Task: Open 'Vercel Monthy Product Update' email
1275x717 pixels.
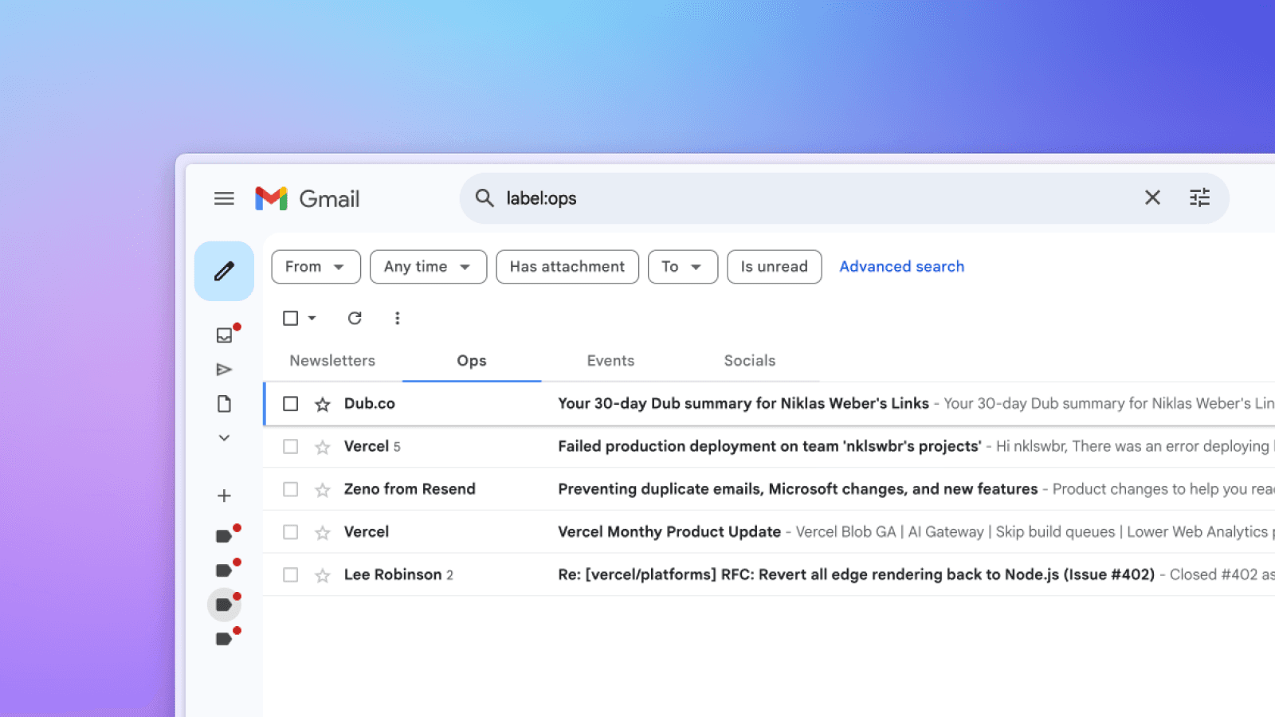Action: (x=669, y=532)
